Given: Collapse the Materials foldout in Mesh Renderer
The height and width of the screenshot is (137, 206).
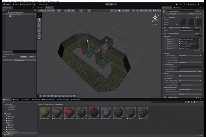Looking at the screenshot, I should pos(163,36).
